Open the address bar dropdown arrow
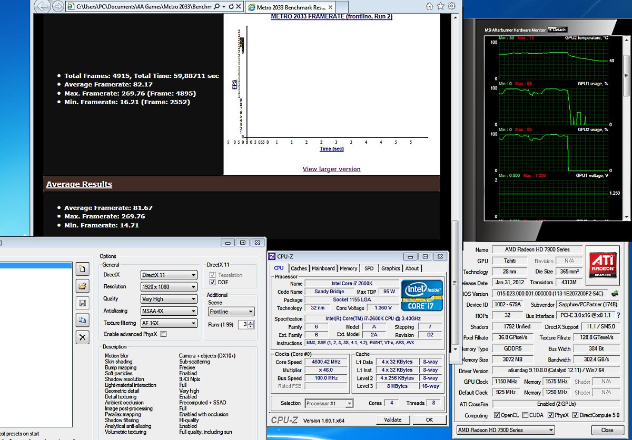 pyautogui.click(x=223, y=6)
